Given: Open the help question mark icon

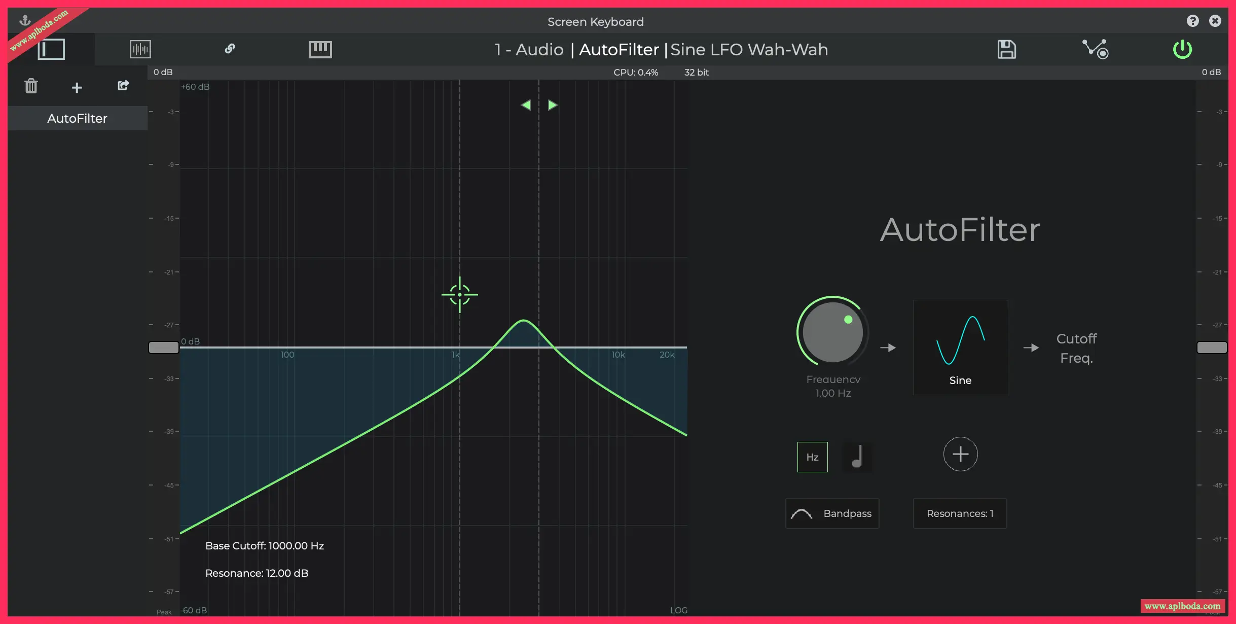Looking at the screenshot, I should pos(1192,21).
